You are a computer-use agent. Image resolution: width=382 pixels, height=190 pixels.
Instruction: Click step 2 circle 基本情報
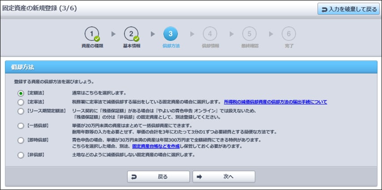tap(131, 34)
